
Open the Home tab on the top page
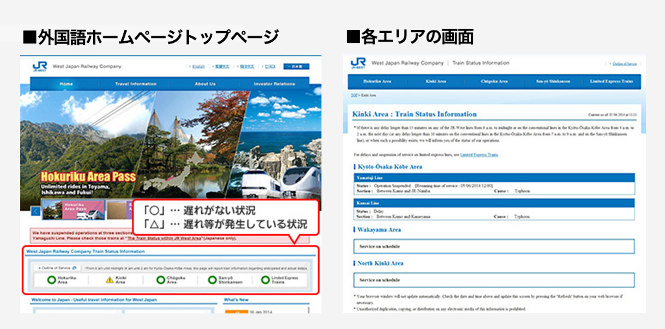click(66, 84)
